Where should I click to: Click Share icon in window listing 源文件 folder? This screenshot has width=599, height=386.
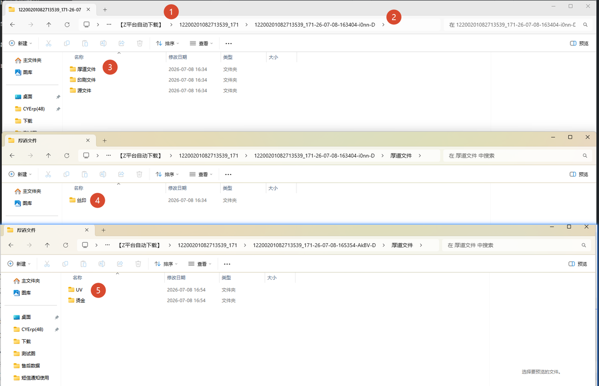[121, 43]
